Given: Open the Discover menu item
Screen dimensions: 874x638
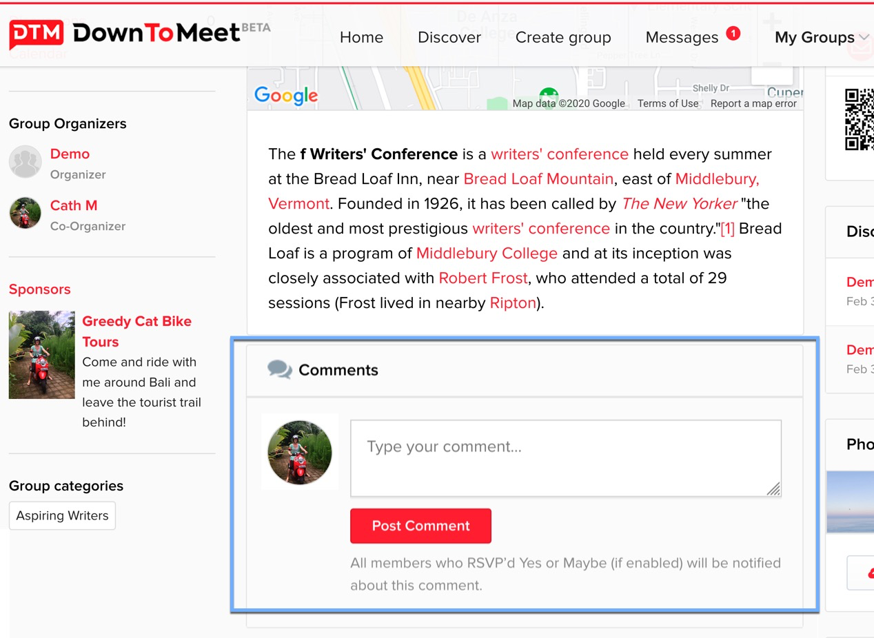Looking at the screenshot, I should tap(449, 37).
